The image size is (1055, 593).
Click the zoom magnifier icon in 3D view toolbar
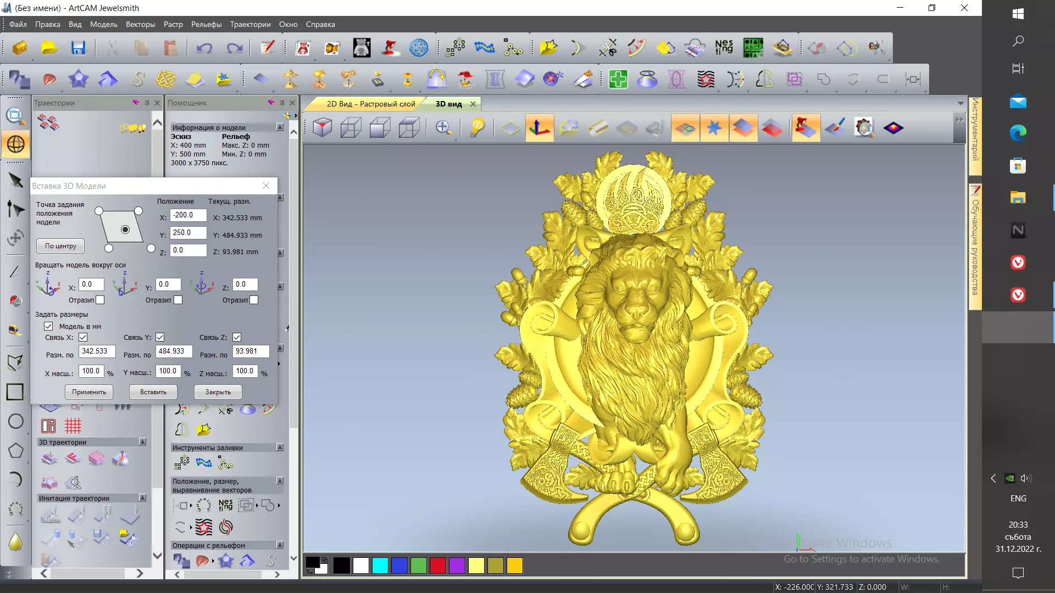pos(443,128)
